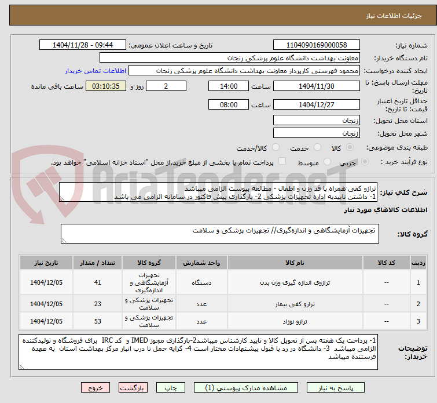Click the announcement date field 1404/11/28 - 09:44

click(83, 45)
